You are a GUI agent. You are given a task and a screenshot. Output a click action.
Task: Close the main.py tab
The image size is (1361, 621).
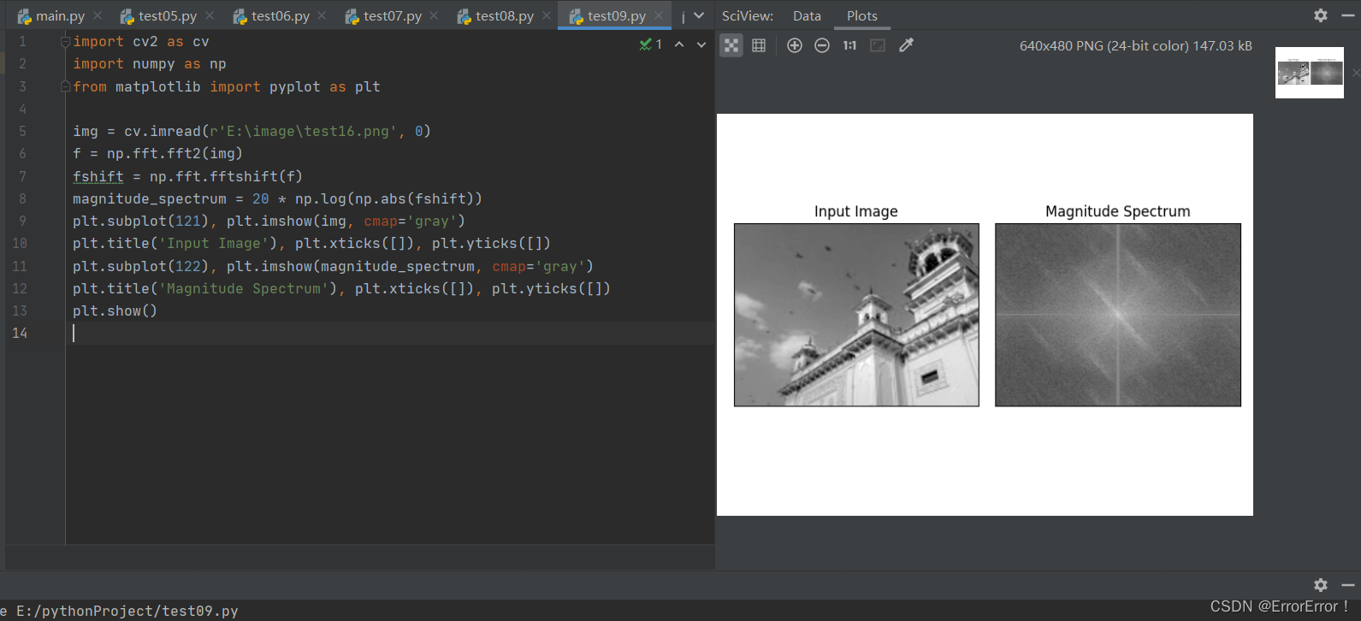click(98, 15)
